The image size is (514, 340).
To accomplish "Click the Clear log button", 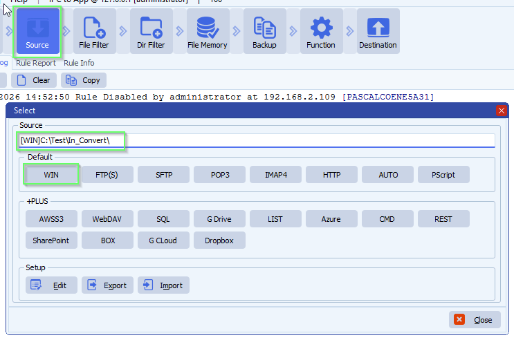I will pyautogui.click(x=34, y=80).
